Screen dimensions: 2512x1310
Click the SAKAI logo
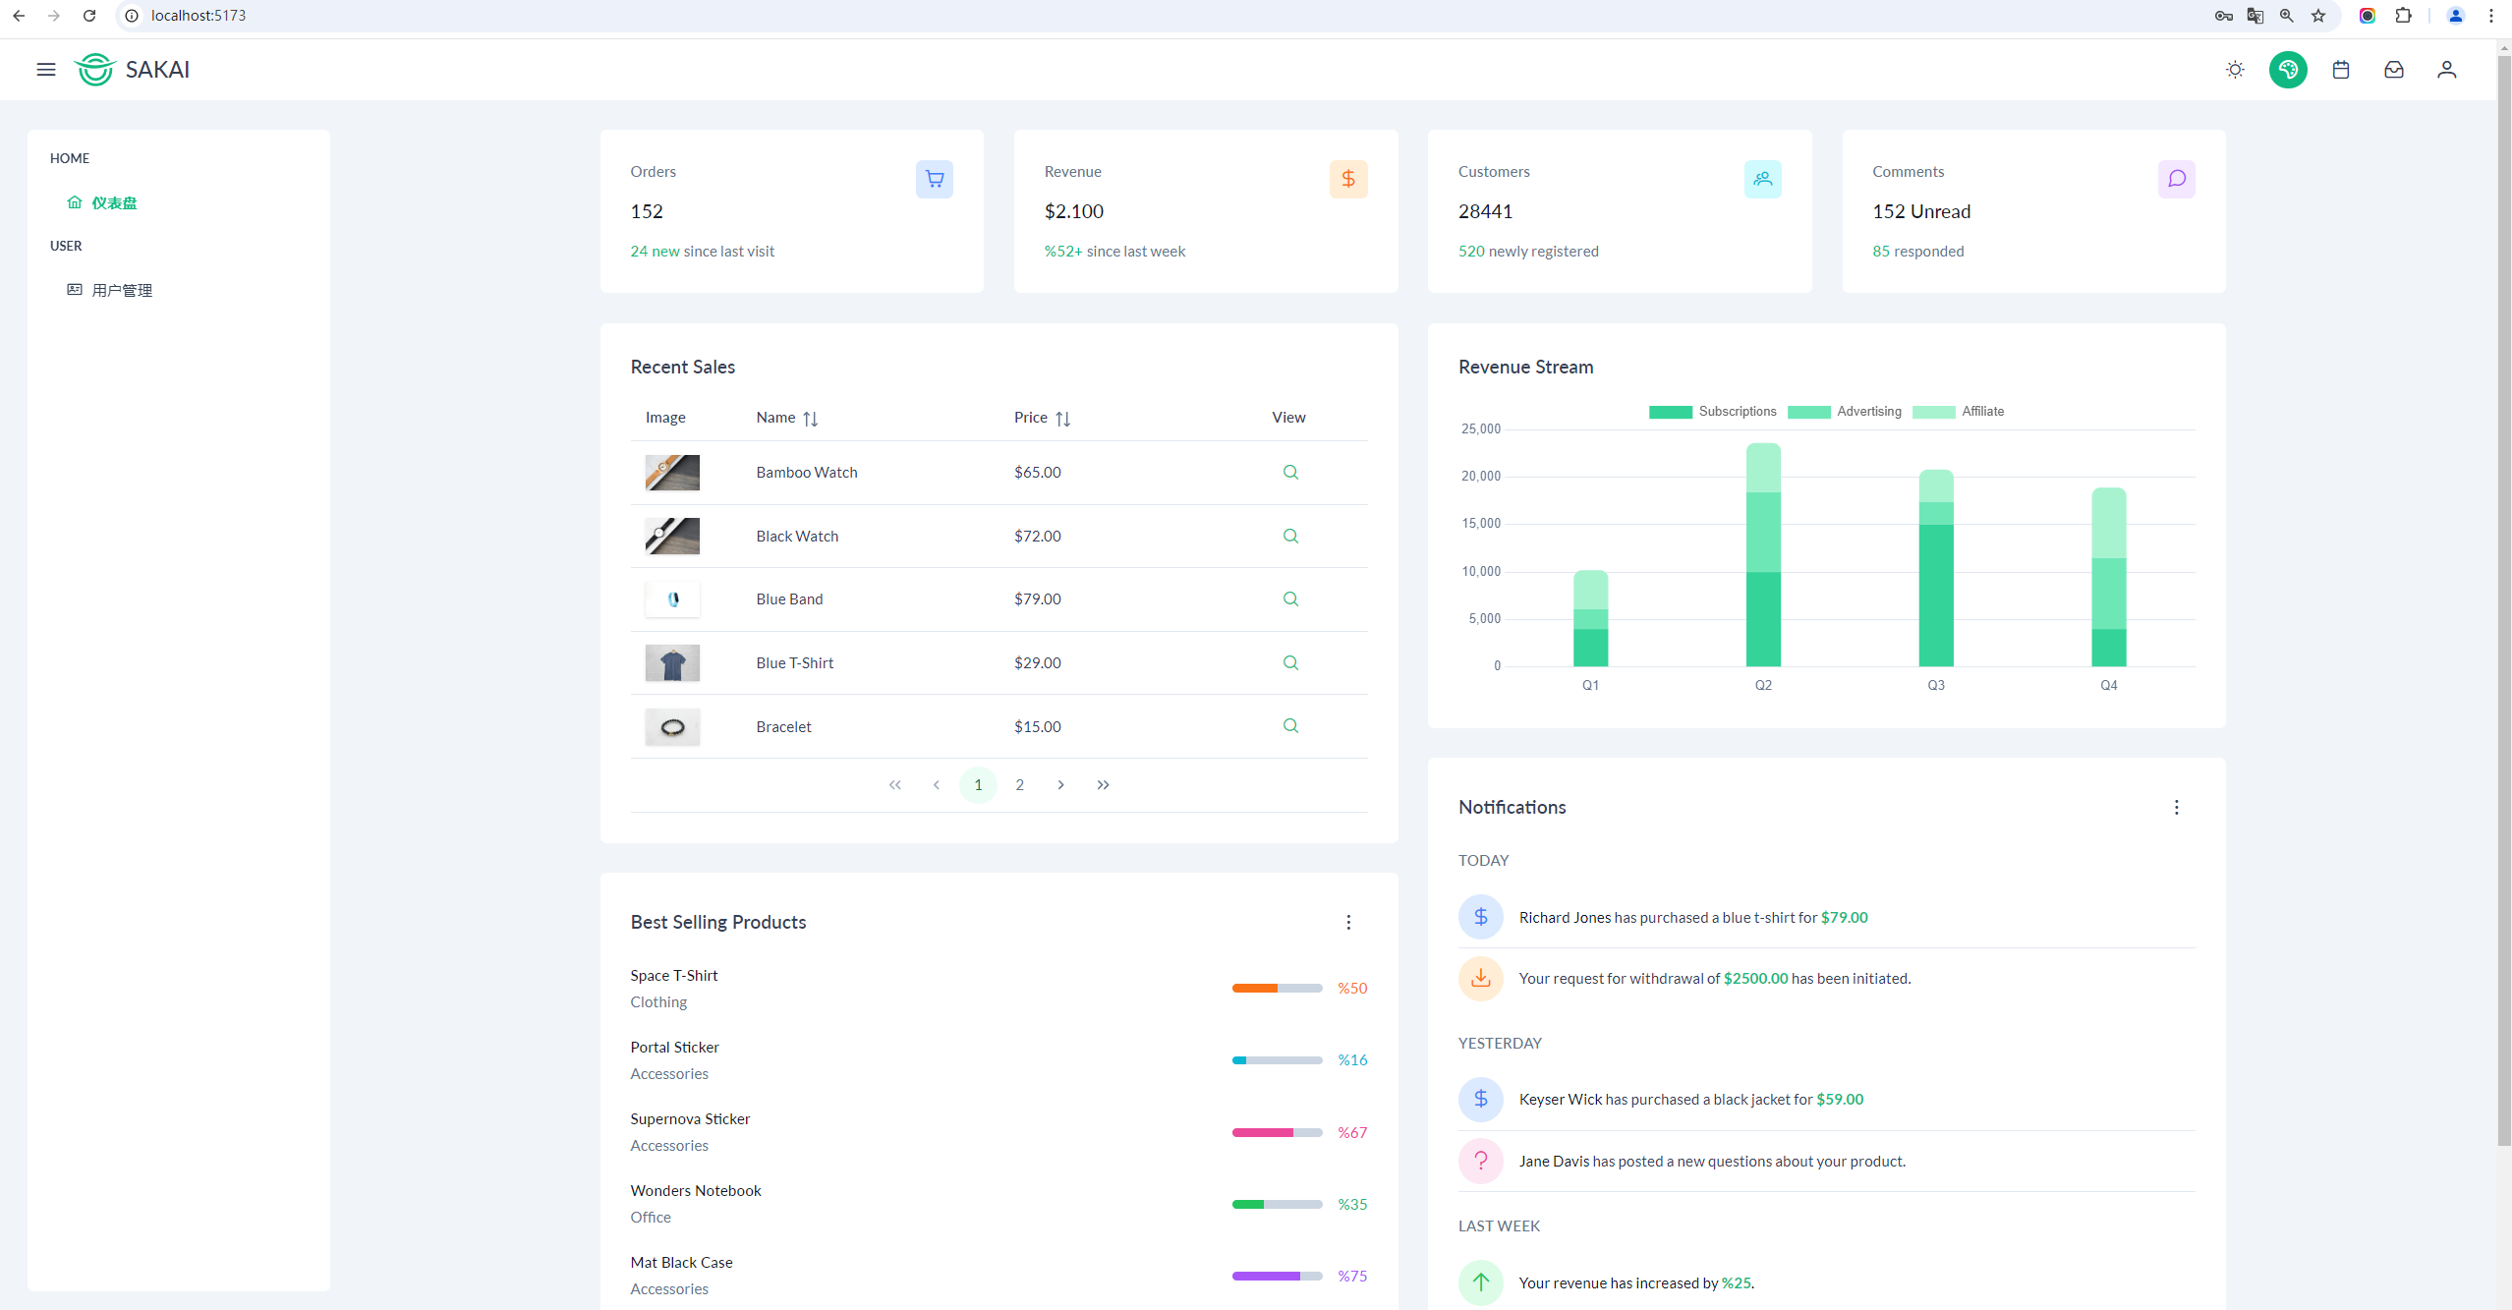[x=133, y=70]
